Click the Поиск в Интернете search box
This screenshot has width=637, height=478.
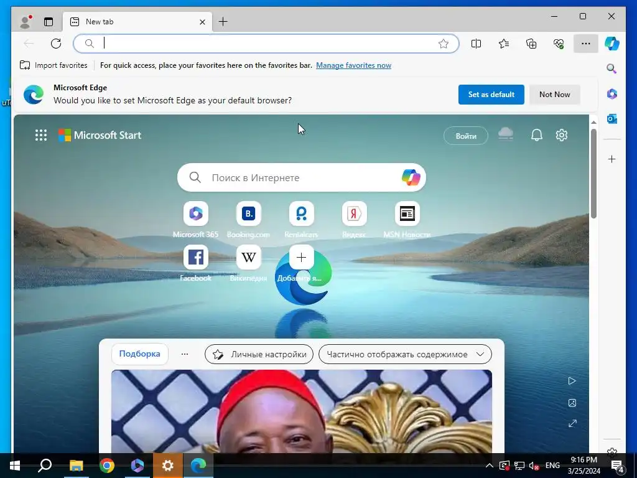coord(302,177)
